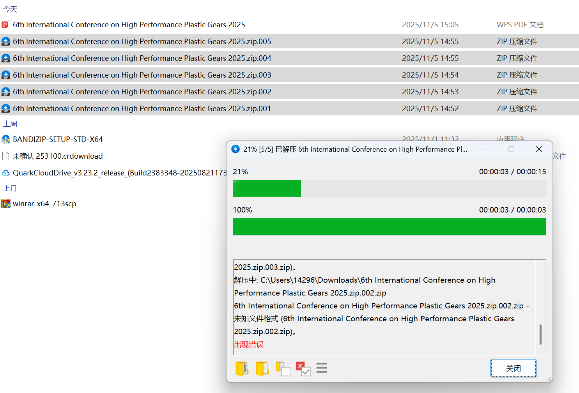Select the zip.001 archive file icon

pyautogui.click(x=6, y=109)
